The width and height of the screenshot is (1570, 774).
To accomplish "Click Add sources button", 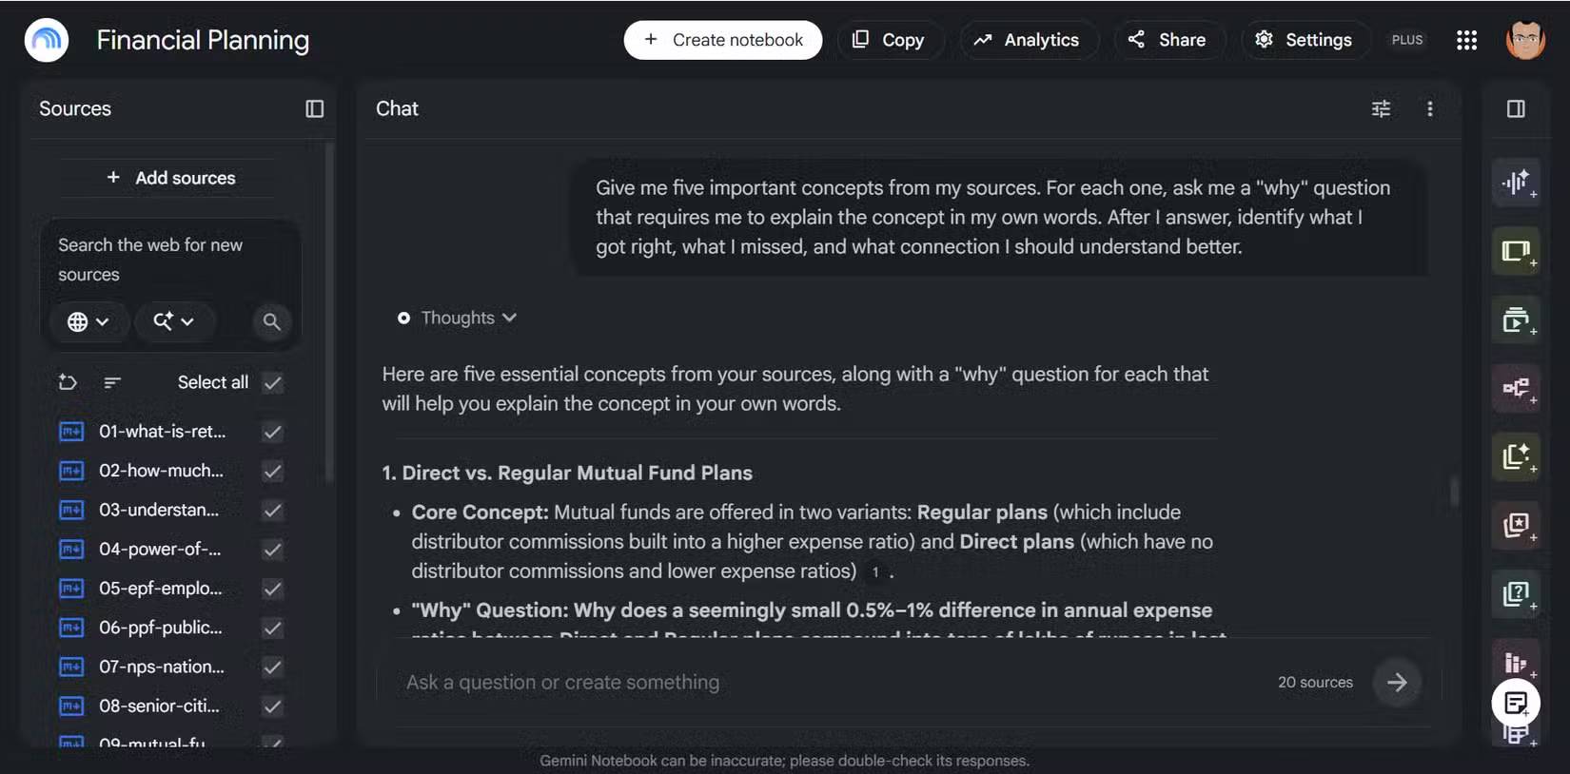I will click(x=171, y=178).
